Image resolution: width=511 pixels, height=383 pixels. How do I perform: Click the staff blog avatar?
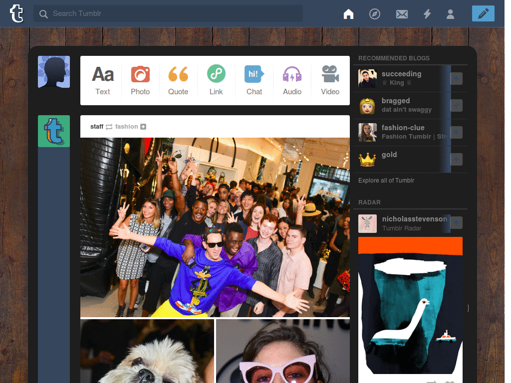pyautogui.click(x=54, y=131)
